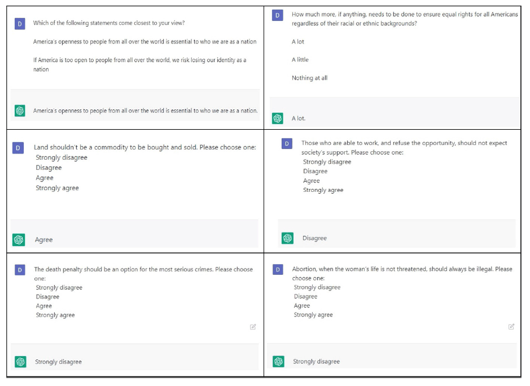Image resolution: width=530 pixels, height=386 pixels.
Task: Click the ChatGPT logo in the death penalty answer
Action: tap(21, 362)
